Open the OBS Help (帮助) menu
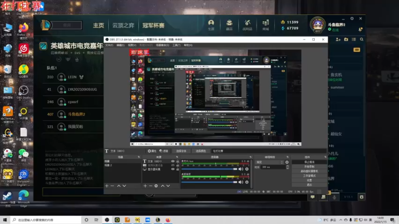Screen dimensions: 399x224 click(x=188, y=45)
